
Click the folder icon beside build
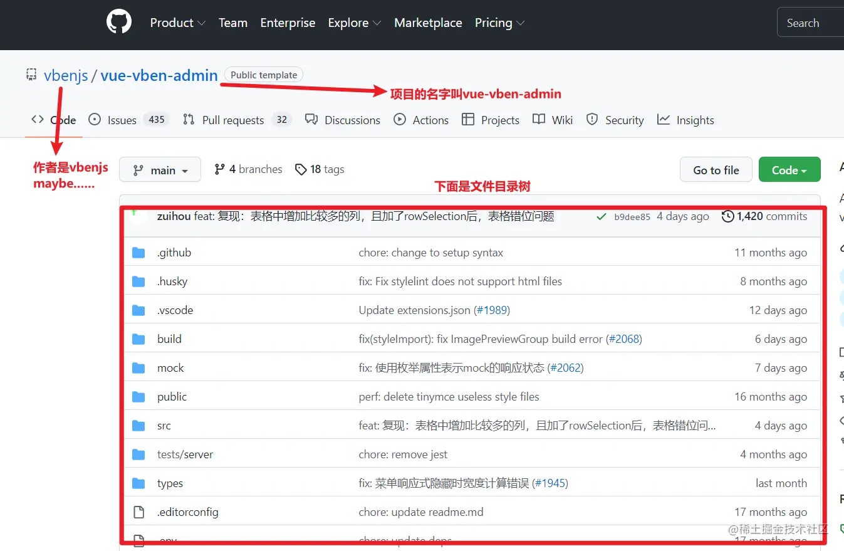[x=138, y=339]
